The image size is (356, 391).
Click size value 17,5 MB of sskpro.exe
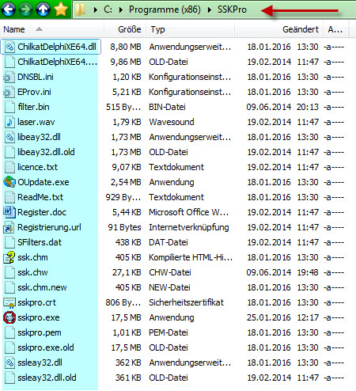tap(126, 317)
